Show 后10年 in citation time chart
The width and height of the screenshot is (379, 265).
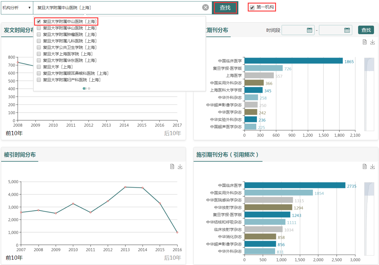click(172, 258)
